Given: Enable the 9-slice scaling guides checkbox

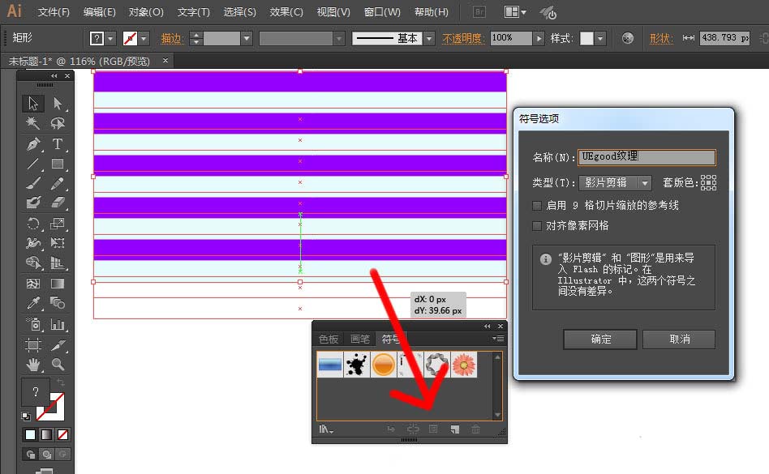Looking at the screenshot, I should pyautogui.click(x=537, y=205).
